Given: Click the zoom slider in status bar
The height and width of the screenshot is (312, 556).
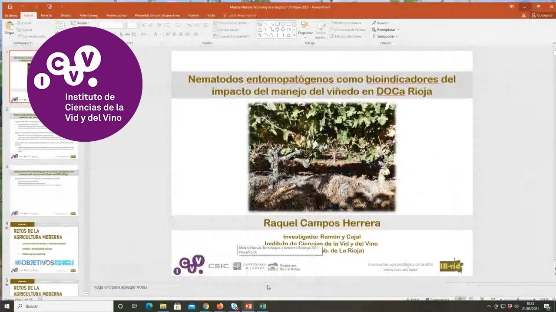Looking at the screenshot, I should [517, 299].
